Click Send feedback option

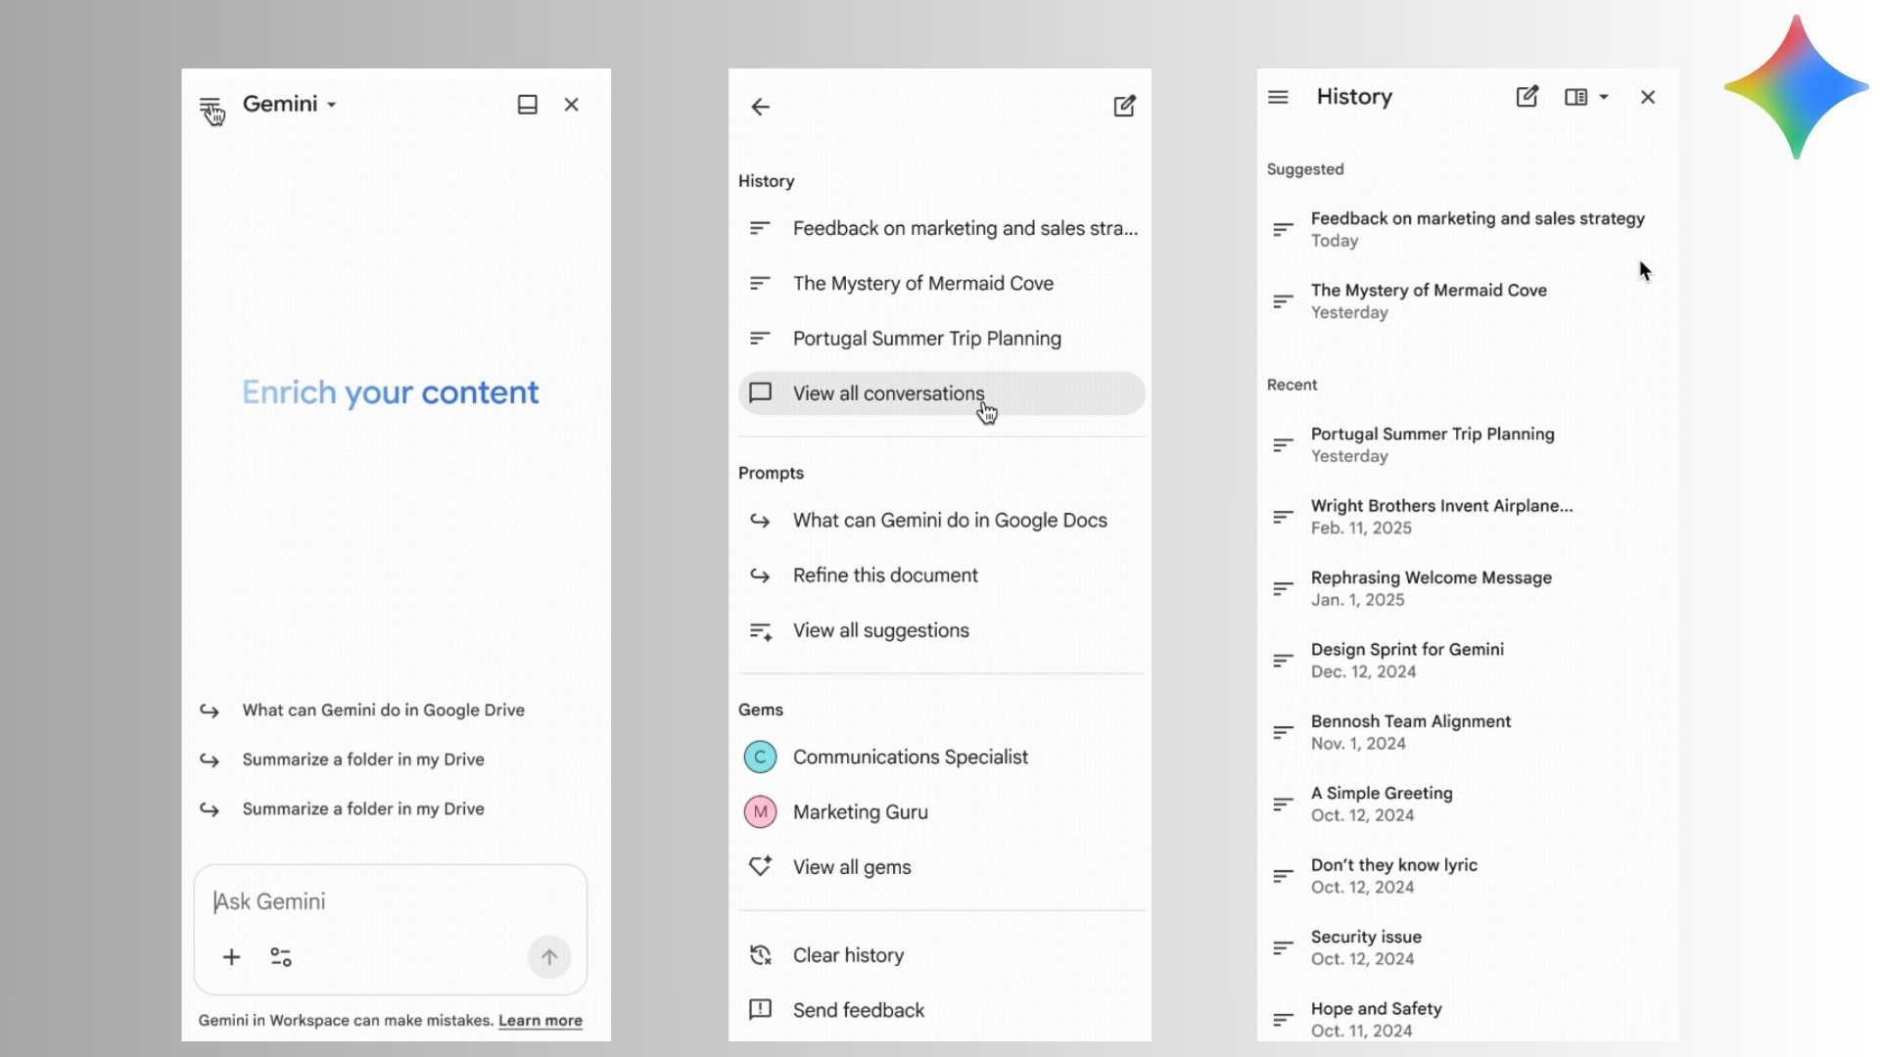coord(858,1010)
